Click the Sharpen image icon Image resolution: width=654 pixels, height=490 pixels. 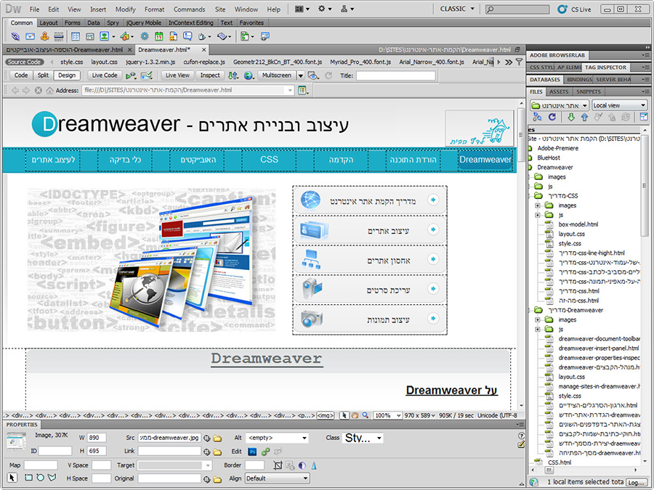[x=314, y=465]
